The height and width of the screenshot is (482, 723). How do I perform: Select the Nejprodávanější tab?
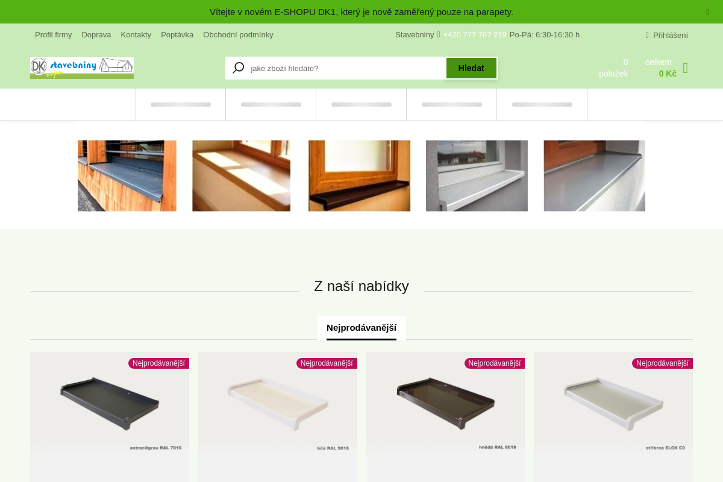pyautogui.click(x=361, y=328)
